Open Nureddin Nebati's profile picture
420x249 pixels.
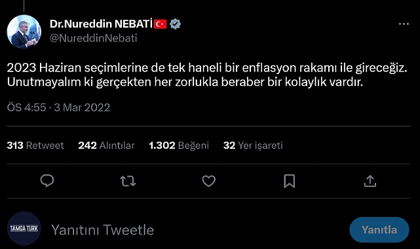click(x=24, y=32)
